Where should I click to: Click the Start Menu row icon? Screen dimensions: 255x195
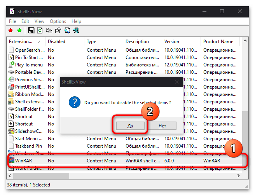click(x=11, y=138)
